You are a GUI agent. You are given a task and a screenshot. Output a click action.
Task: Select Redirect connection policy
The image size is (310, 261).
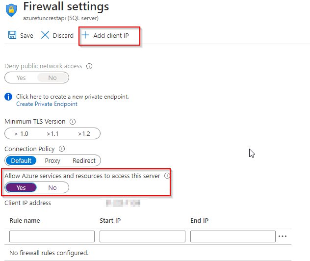pyautogui.click(x=84, y=160)
